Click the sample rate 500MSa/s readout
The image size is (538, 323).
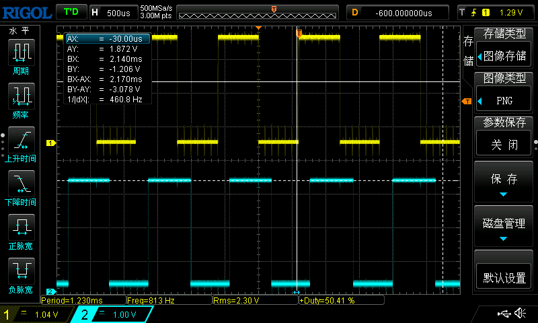(x=156, y=8)
